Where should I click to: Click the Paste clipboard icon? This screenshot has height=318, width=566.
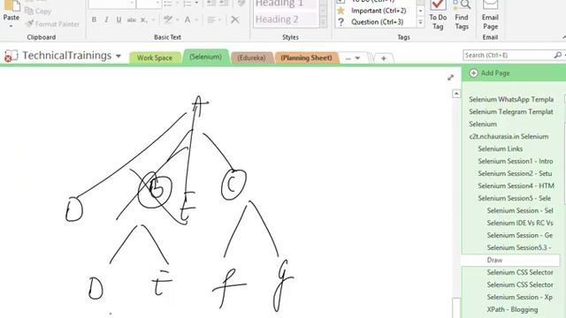[11, 5]
